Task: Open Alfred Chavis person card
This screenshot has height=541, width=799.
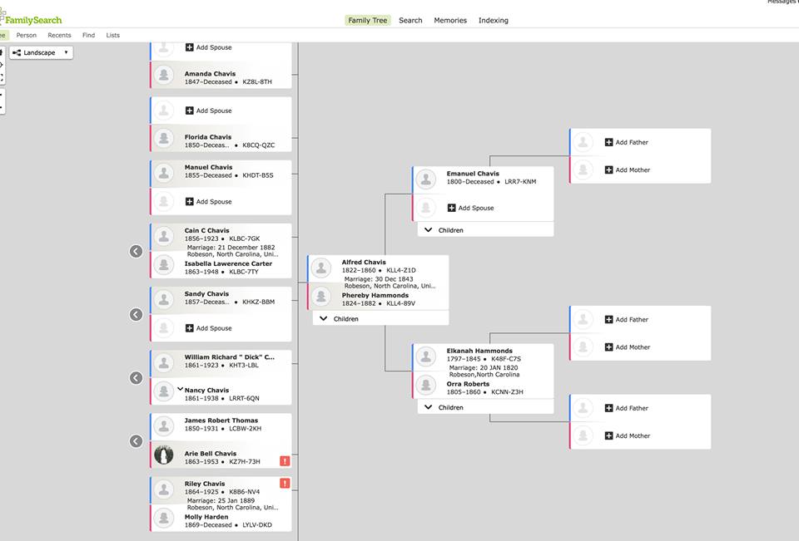Action: [364, 263]
